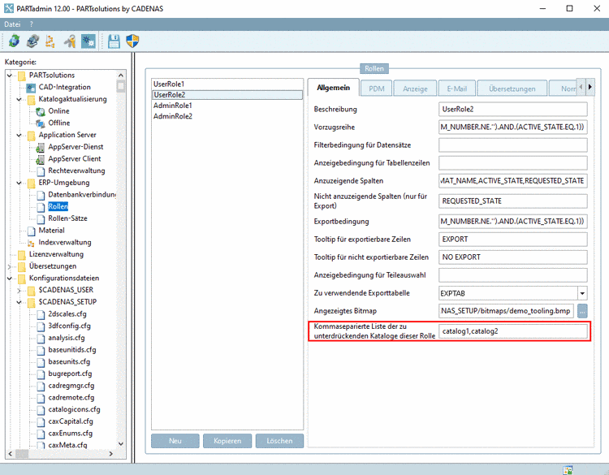Viewport: 609px width, 475px height.
Task: Collapse the Katalogaktualisierung node
Action: [x=19, y=99]
